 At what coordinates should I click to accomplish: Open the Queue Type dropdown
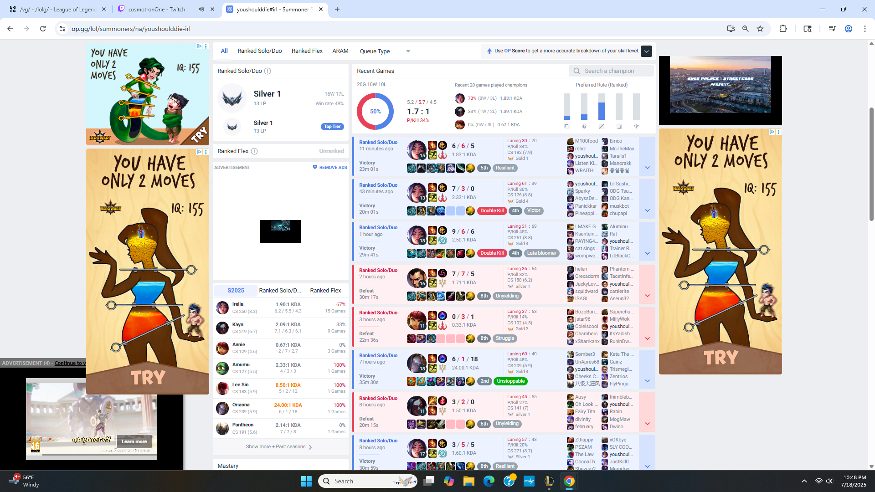click(385, 51)
